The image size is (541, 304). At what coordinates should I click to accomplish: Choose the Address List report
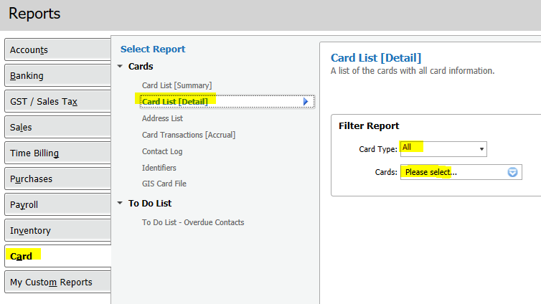pos(162,118)
